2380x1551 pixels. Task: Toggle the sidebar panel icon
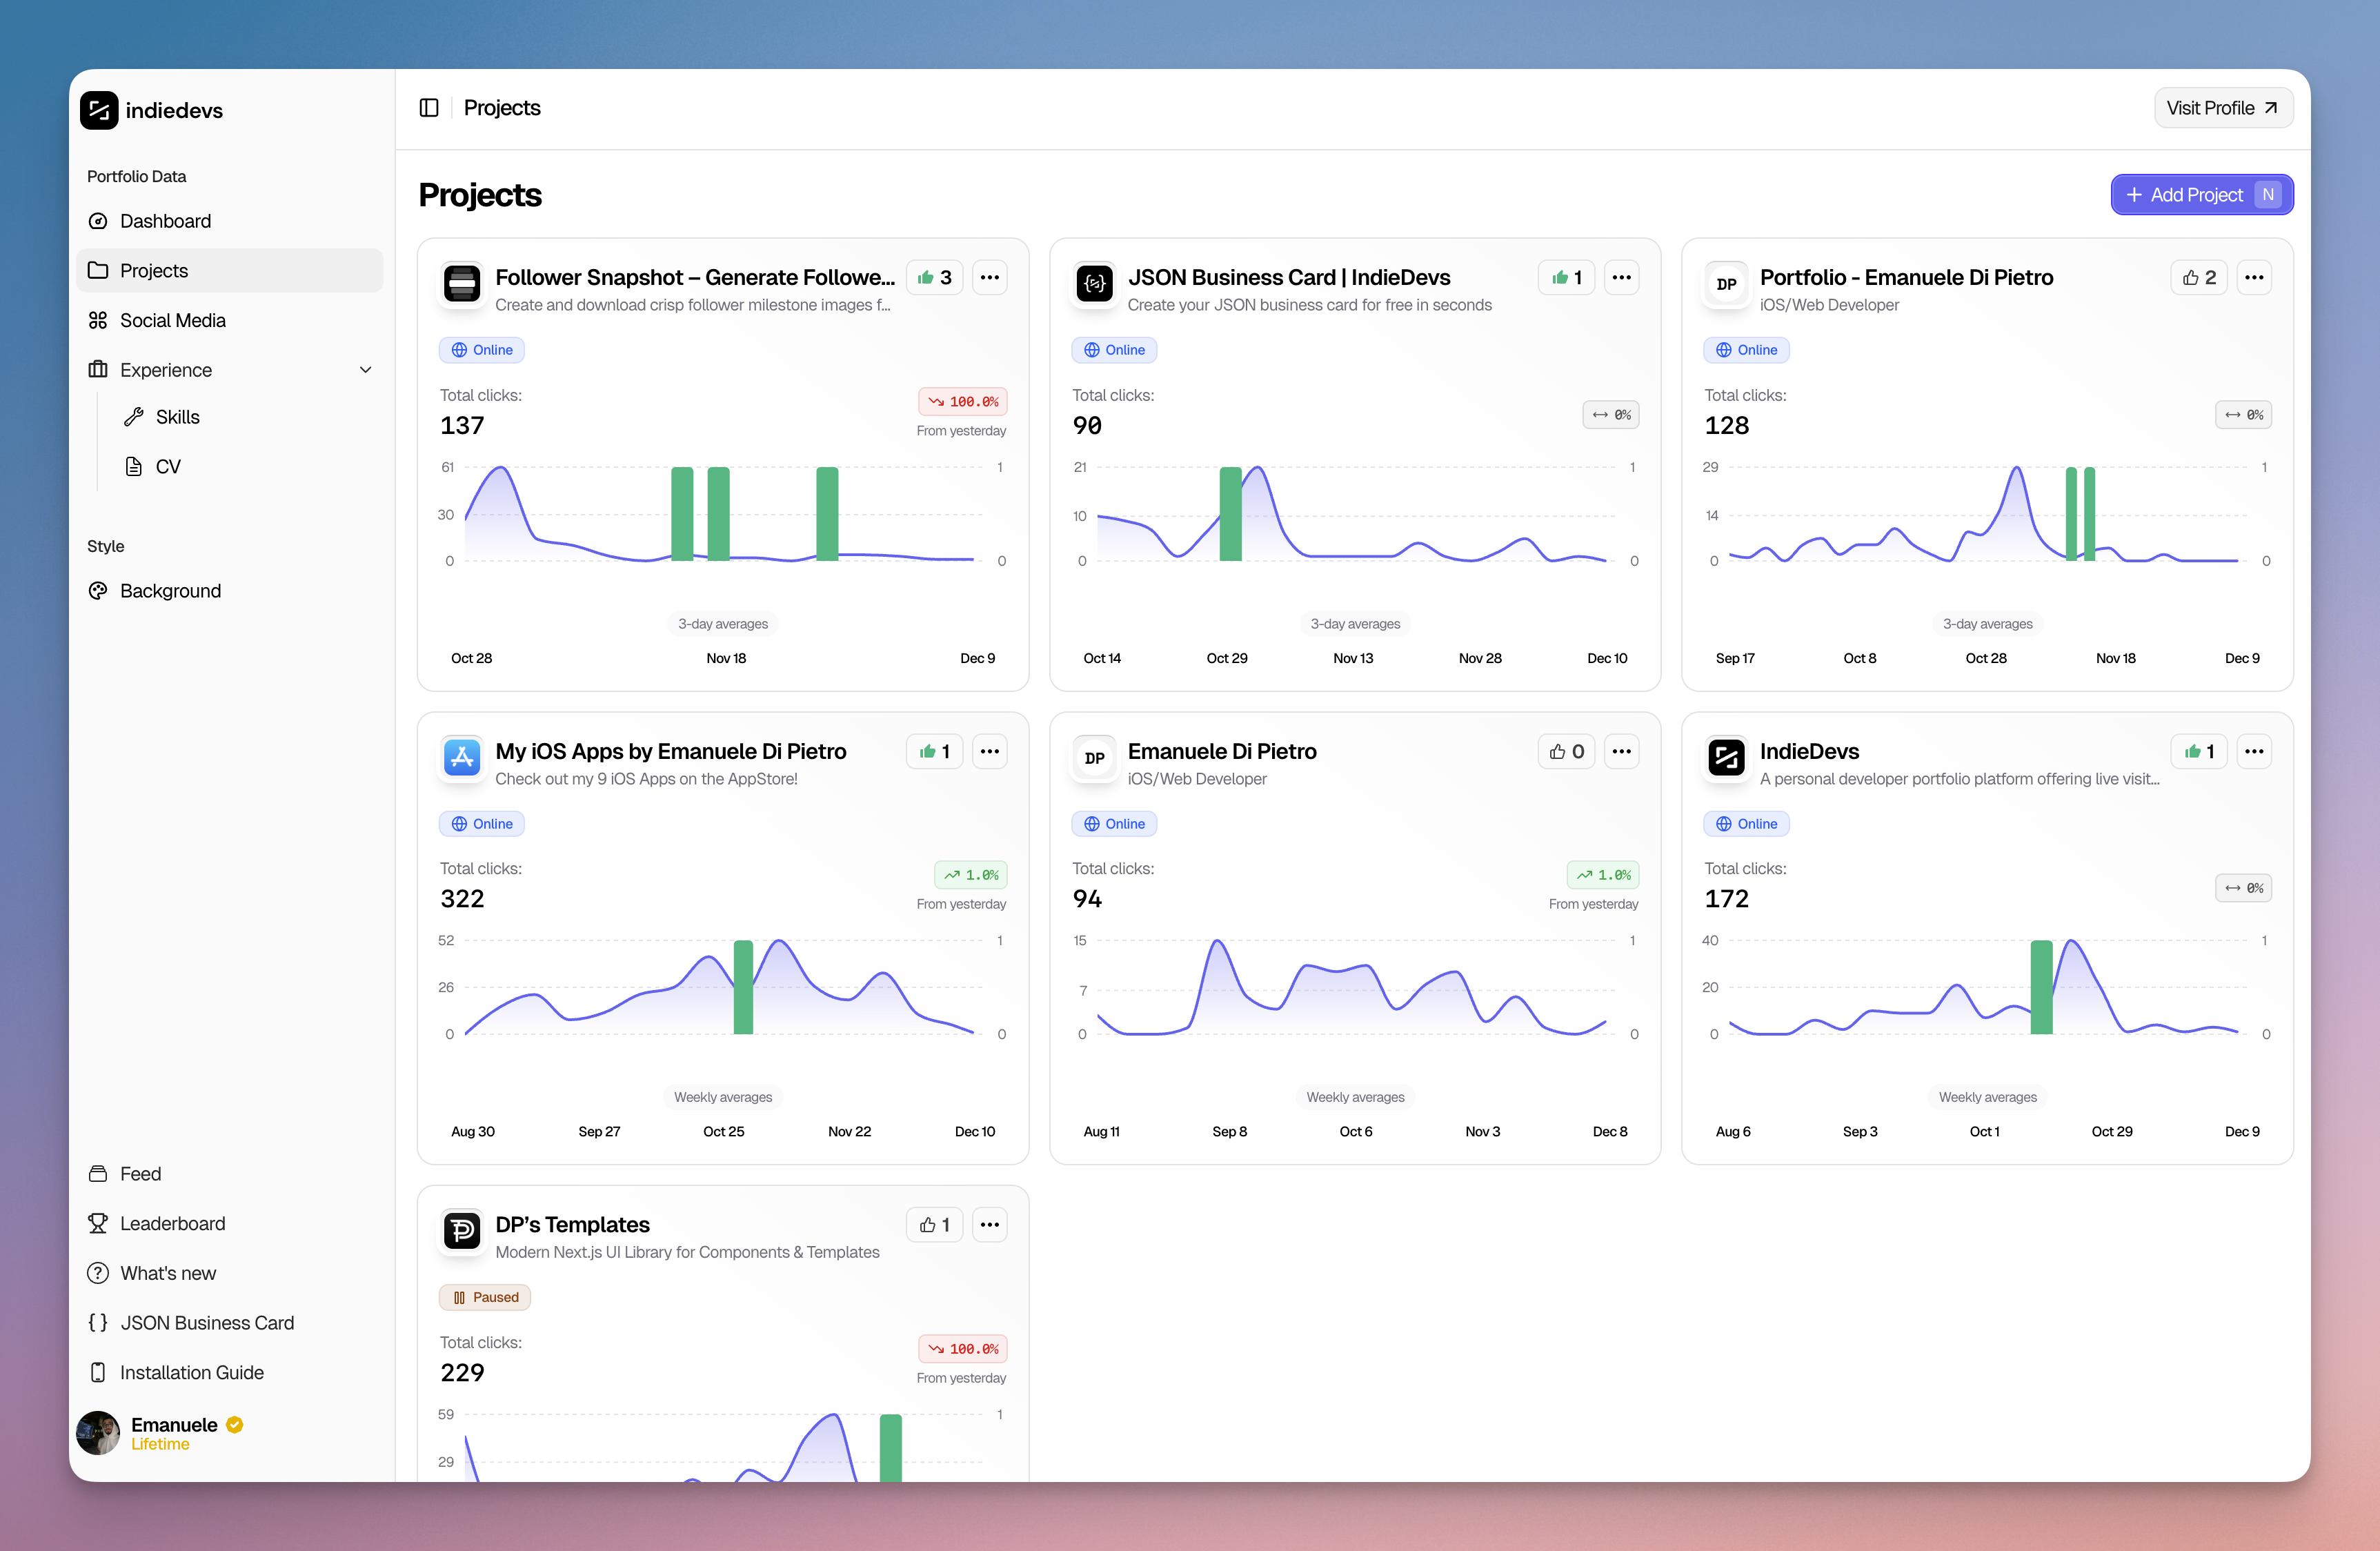pyautogui.click(x=429, y=108)
